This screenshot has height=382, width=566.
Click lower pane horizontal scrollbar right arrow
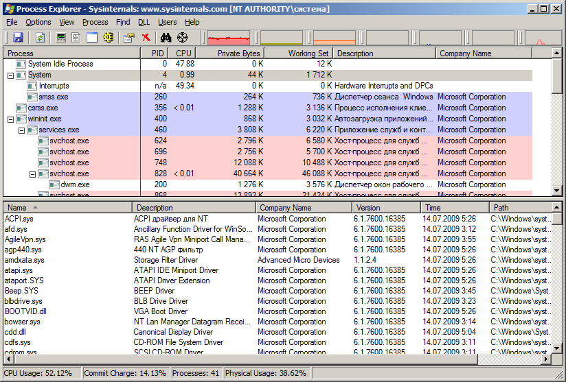click(547, 359)
